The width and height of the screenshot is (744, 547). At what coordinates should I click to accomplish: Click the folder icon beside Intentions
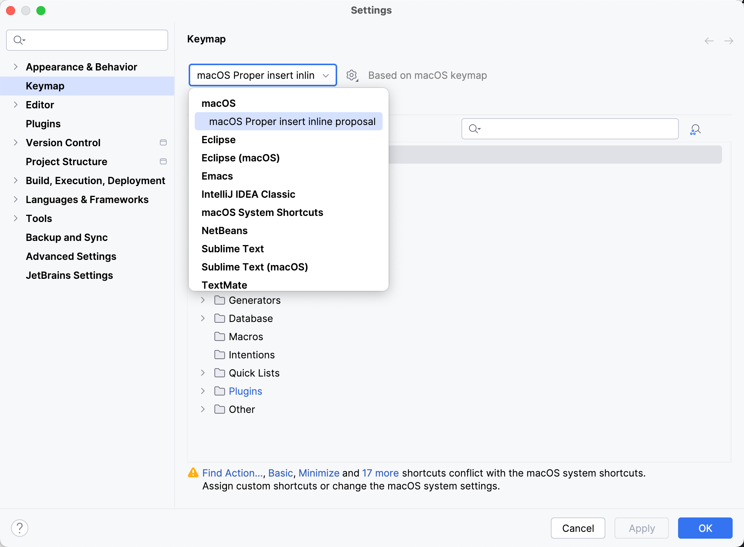220,355
